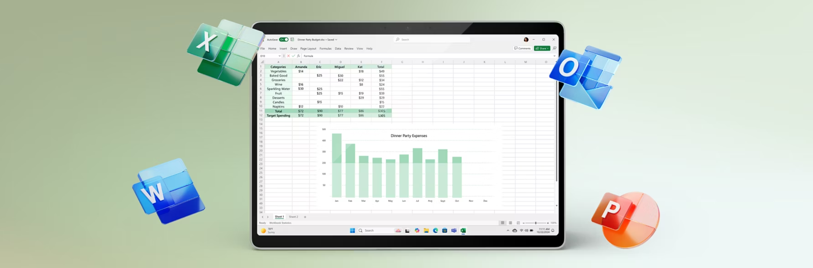The width and height of the screenshot is (813, 268).
Task: Open the Data ribbon tab
Action: click(x=338, y=48)
